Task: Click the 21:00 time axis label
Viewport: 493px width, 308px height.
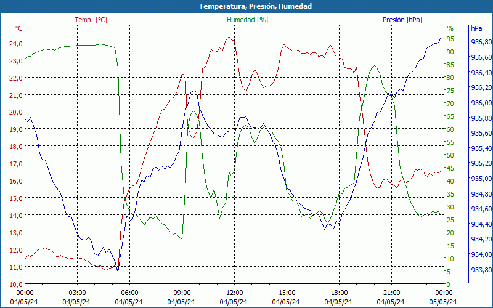Action: [391, 293]
